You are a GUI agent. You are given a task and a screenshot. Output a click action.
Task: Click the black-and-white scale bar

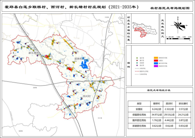click(178, 39)
